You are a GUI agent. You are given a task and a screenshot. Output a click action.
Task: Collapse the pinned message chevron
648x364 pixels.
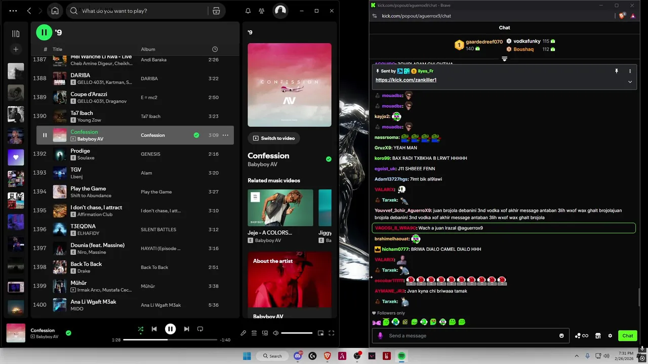(x=630, y=81)
